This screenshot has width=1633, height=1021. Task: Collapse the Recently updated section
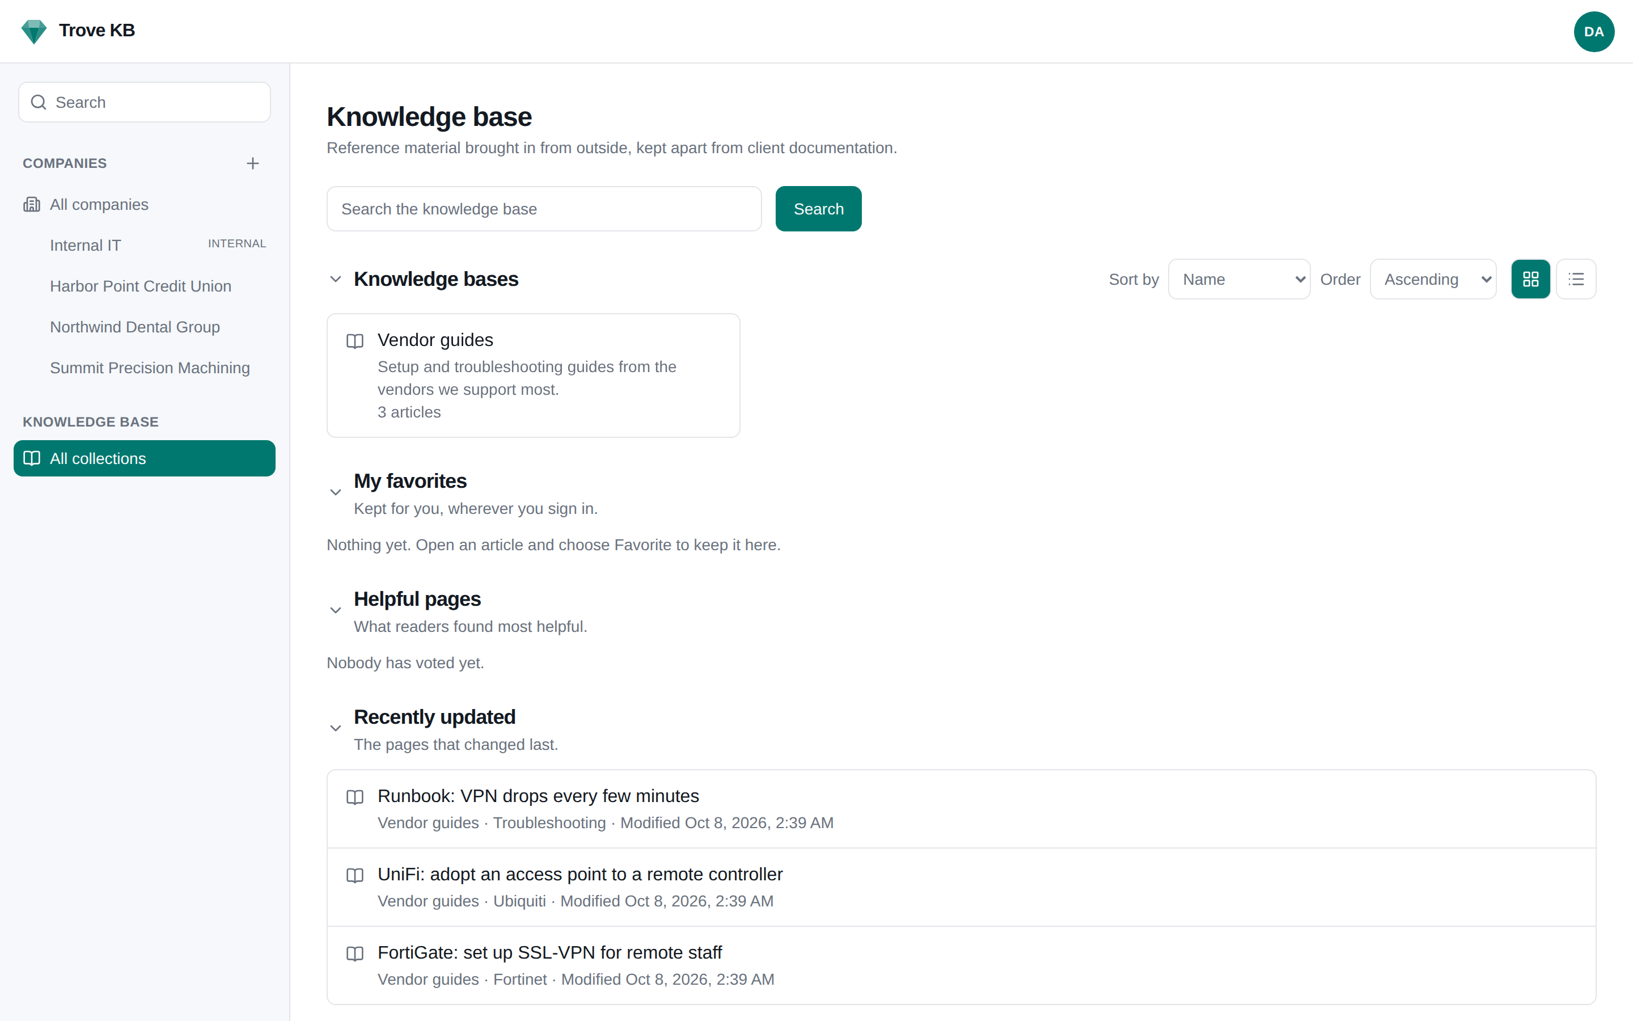tap(335, 728)
